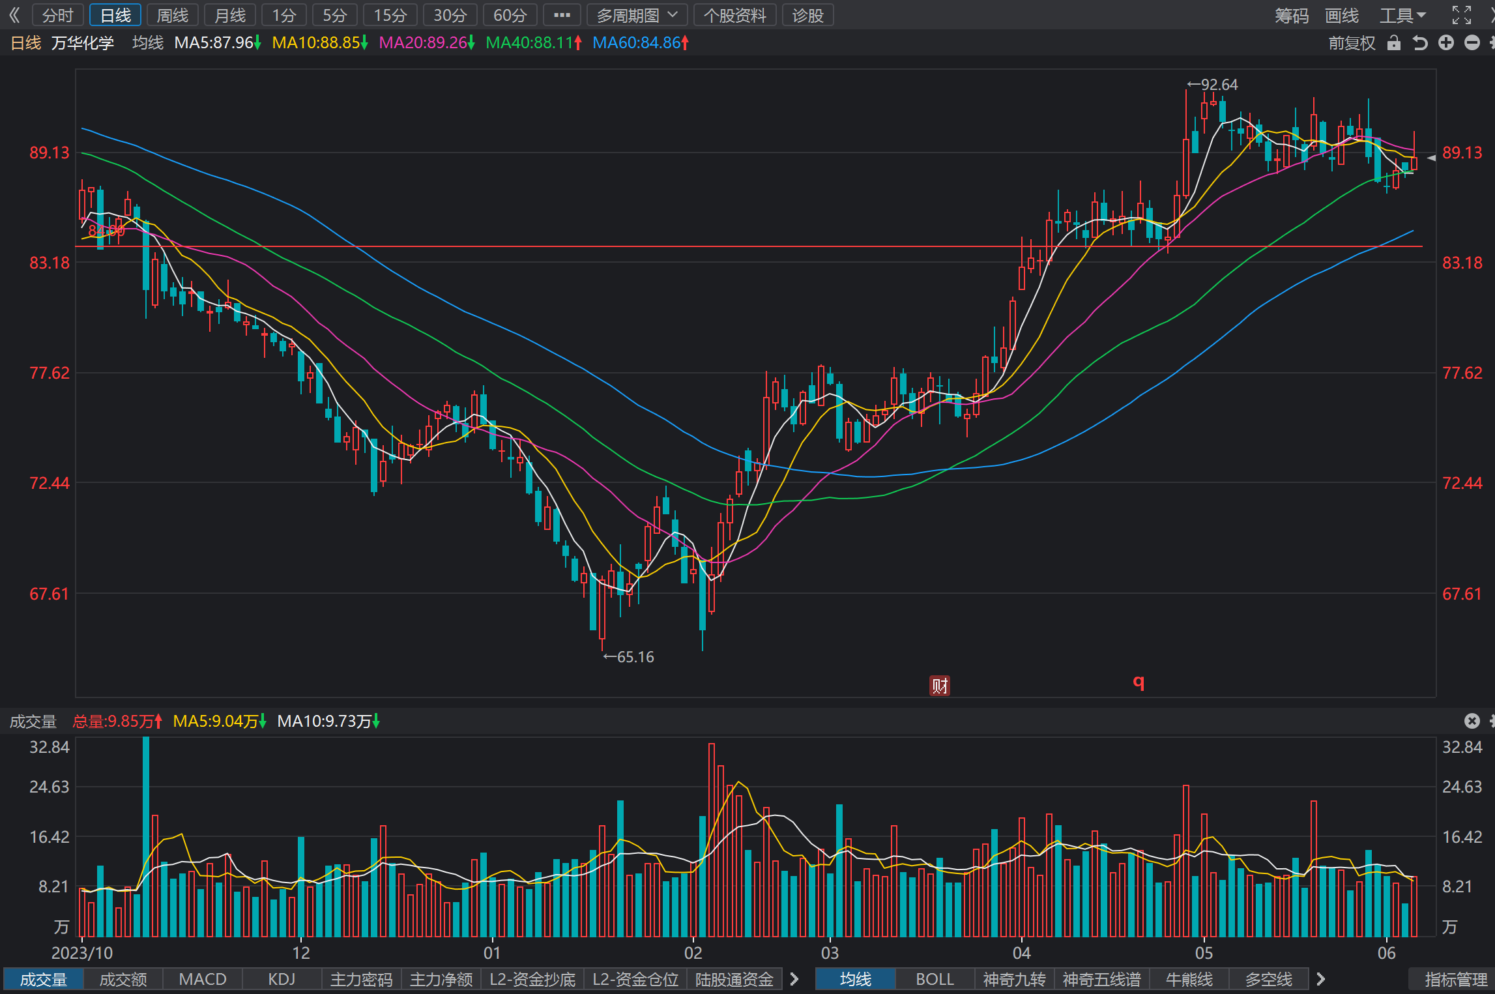1495x994 pixels.
Task: Select the MACD indicator tab
Action: (x=203, y=979)
